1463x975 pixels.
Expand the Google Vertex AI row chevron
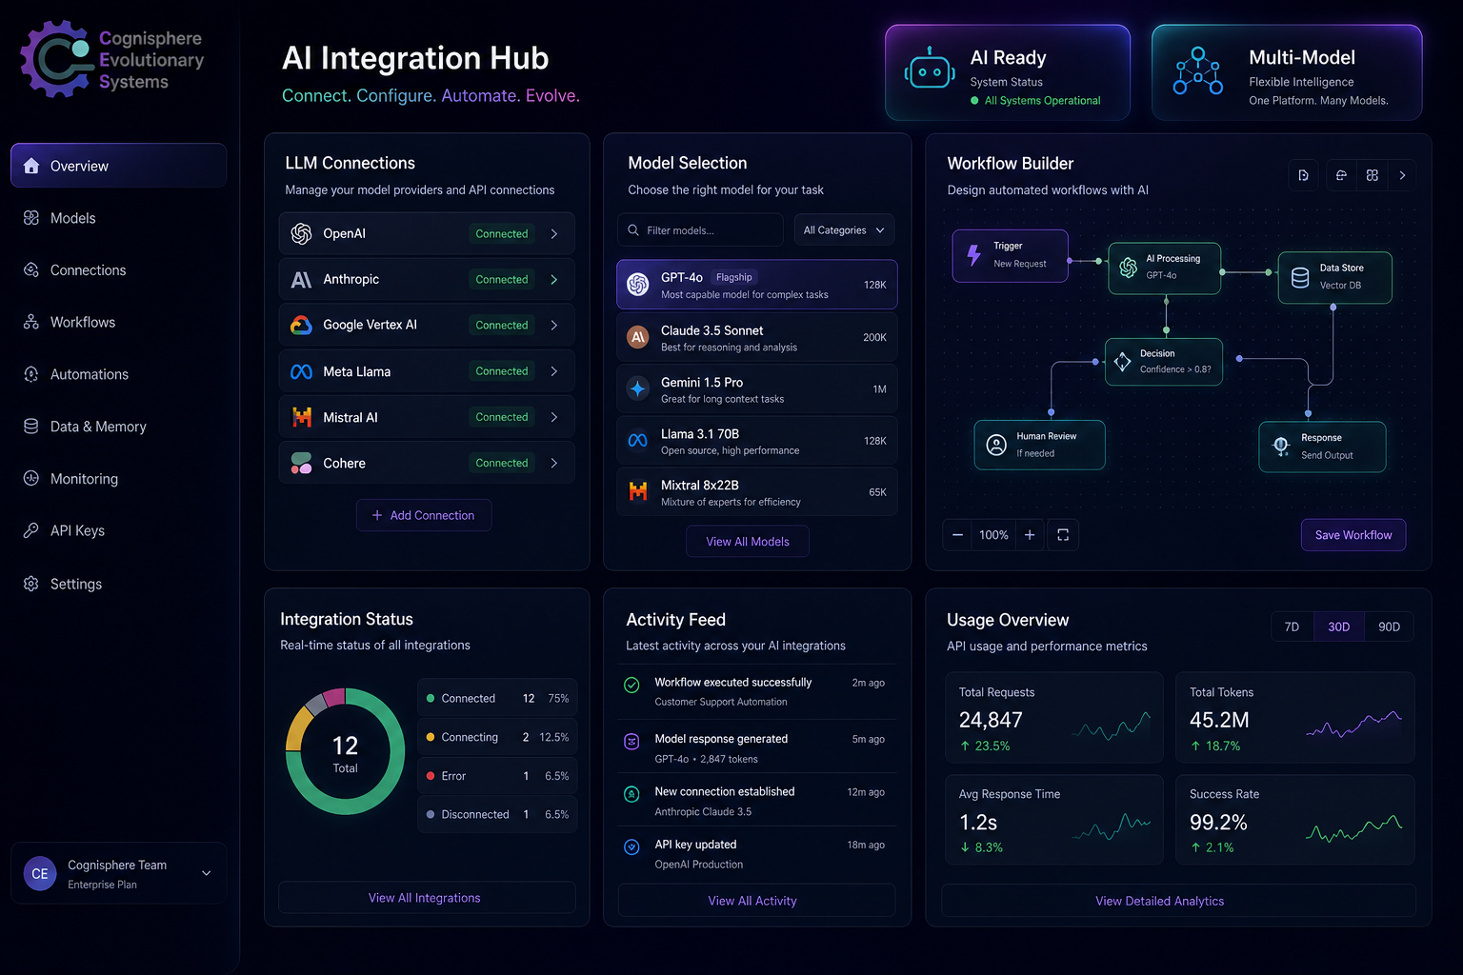click(x=554, y=325)
